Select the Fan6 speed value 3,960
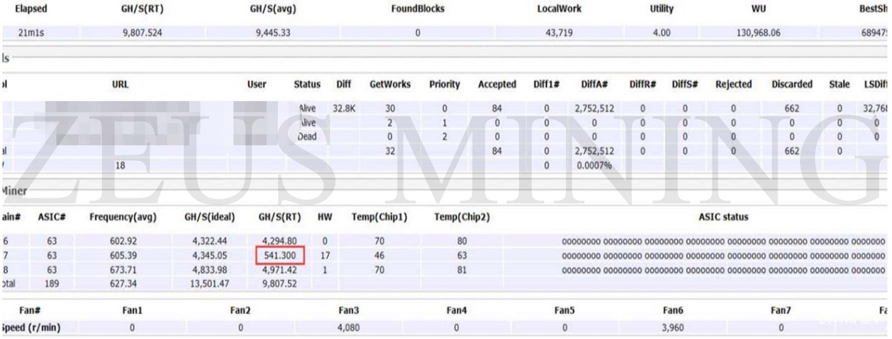The height and width of the screenshot is (339, 892). tap(672, 328)
